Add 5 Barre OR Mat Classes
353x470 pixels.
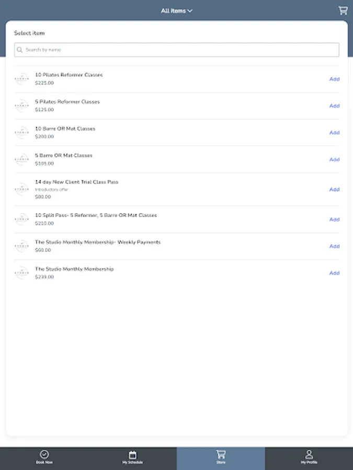[334, 159]
